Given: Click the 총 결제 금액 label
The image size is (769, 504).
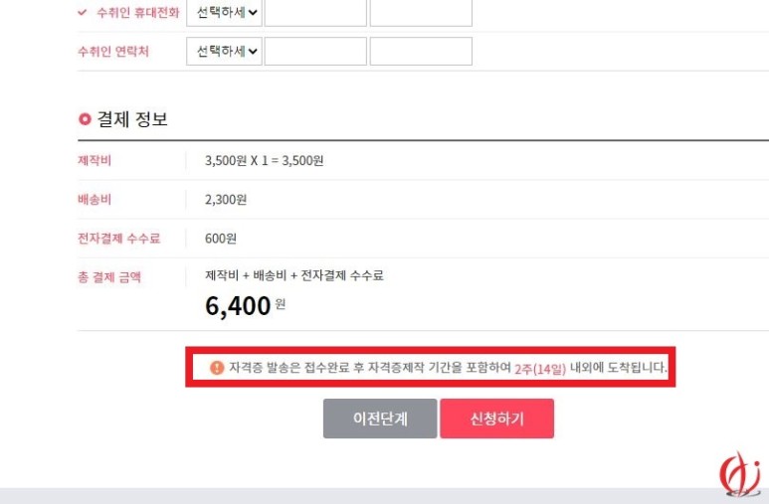Looking at the screenshot, I should coord(109,277).
